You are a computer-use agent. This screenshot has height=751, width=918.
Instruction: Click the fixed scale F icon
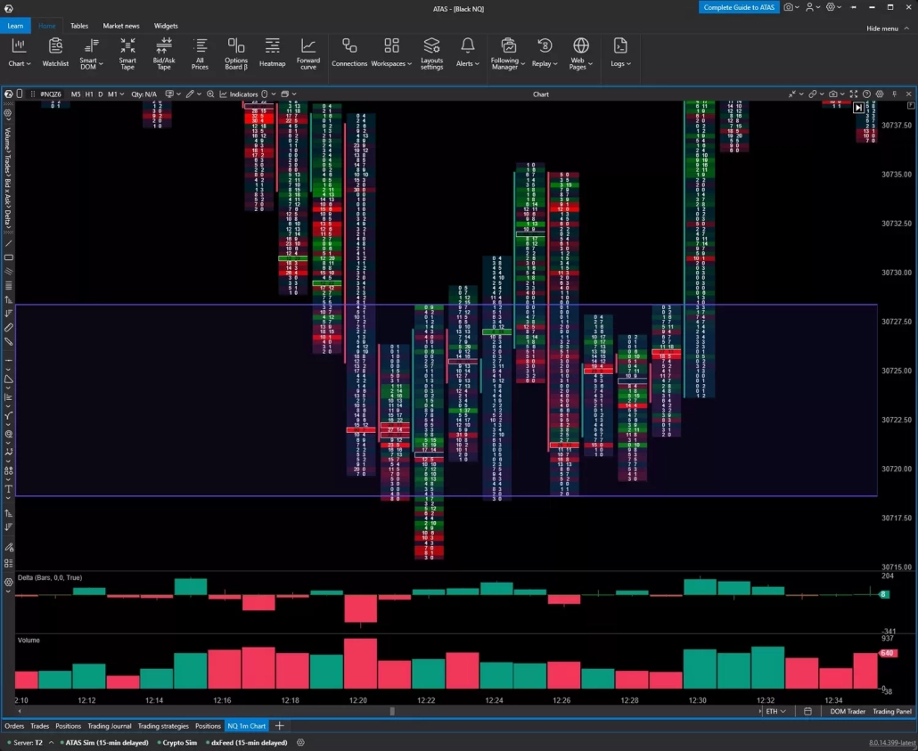pos(911,105)
